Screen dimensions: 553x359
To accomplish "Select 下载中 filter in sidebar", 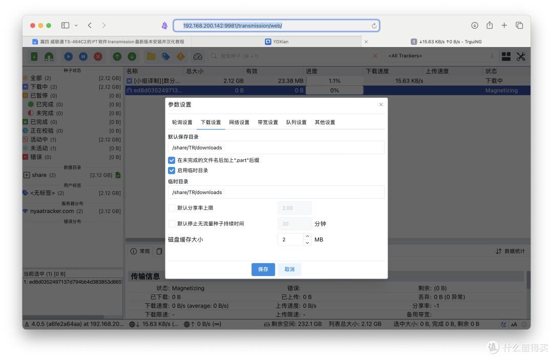I will [x=72, y=87].
